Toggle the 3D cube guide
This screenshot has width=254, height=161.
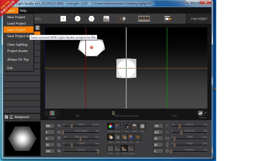[47, 113]
